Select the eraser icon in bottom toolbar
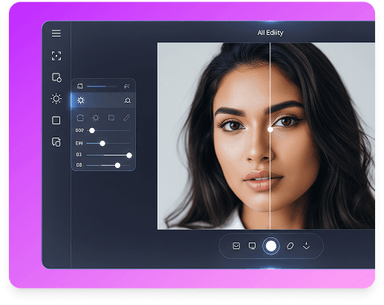The width and height of the screenshot is (384, 305). 290,246
